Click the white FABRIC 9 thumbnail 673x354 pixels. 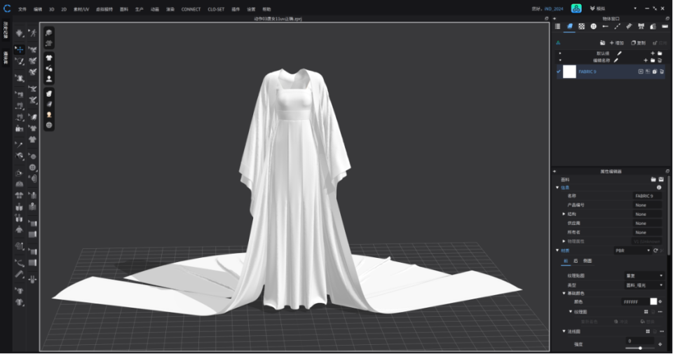tap(569, 72)
